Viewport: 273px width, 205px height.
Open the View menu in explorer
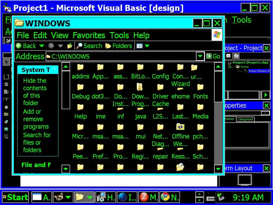pos(60,35)
